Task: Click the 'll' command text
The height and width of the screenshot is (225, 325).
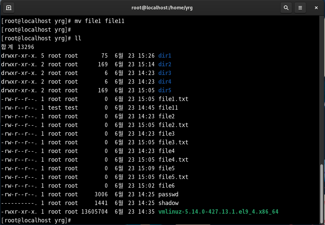Action: (78, 38)
